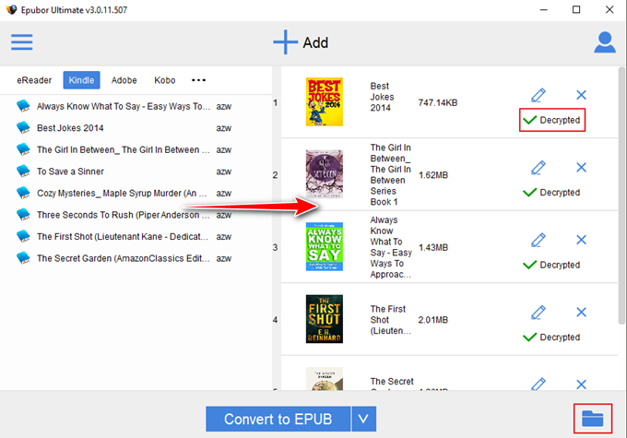Remove The First Shot from the list

click(581, 312)
